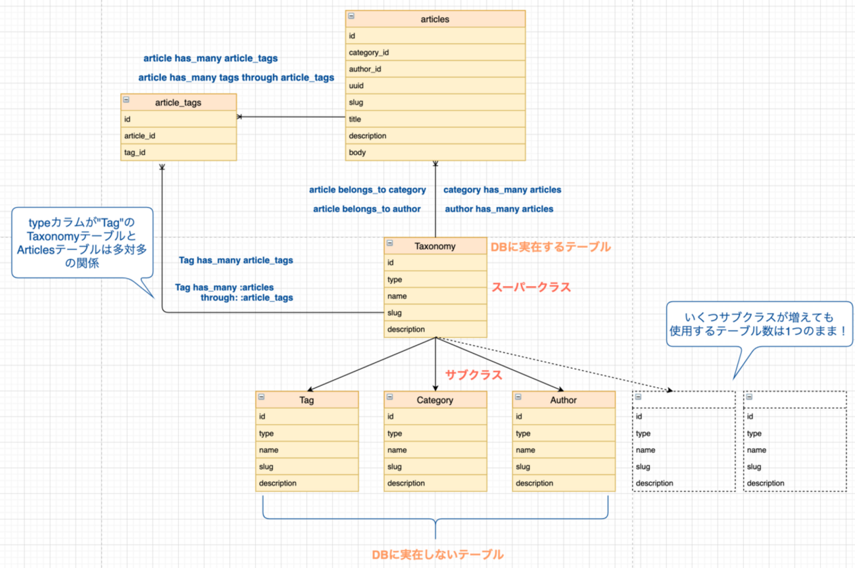The width and height of the screenshot is (855, 568).
Task: Select the name row in Author table
Action: [x=564, y=450]
